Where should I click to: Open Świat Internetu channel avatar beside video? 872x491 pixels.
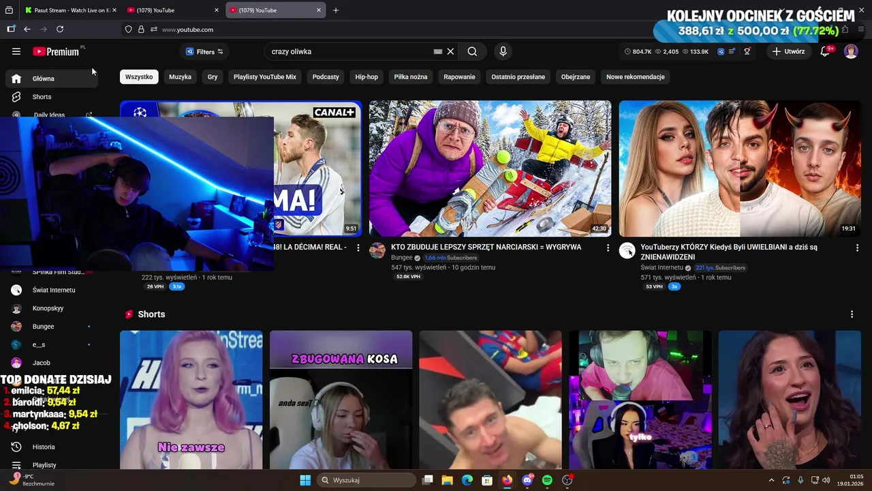[x=627, y=250]
